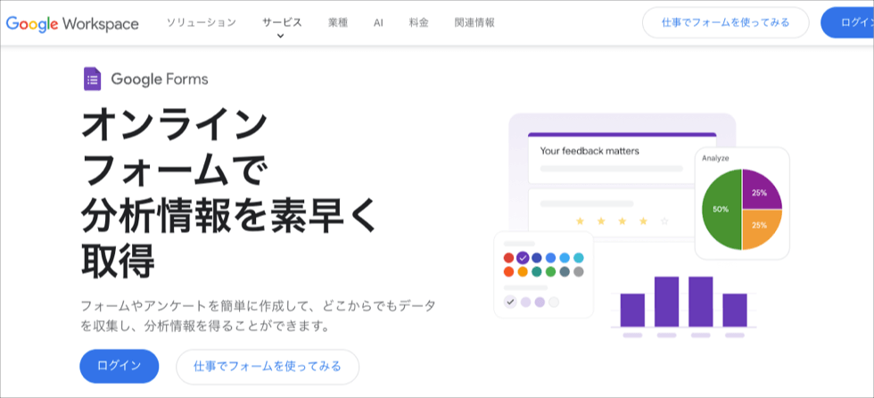Click the green 50% pie slice

[721, 209]
